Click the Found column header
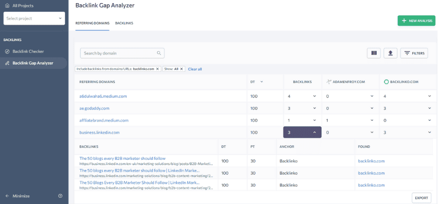The image size is (438, 204). pos(364,146)
